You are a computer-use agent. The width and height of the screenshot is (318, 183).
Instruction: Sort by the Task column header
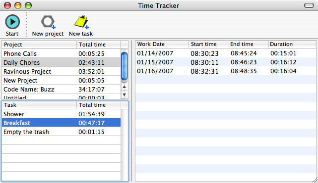(x=39, y=105)
